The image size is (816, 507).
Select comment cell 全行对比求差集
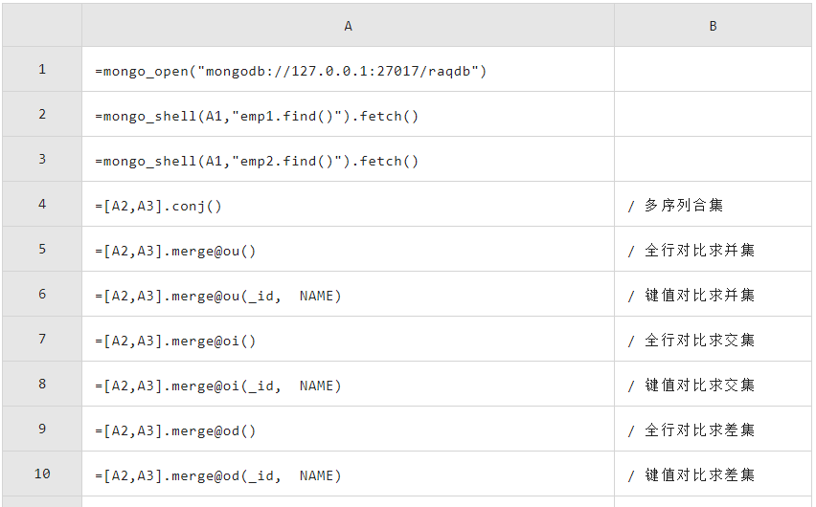tap(713, 429)
